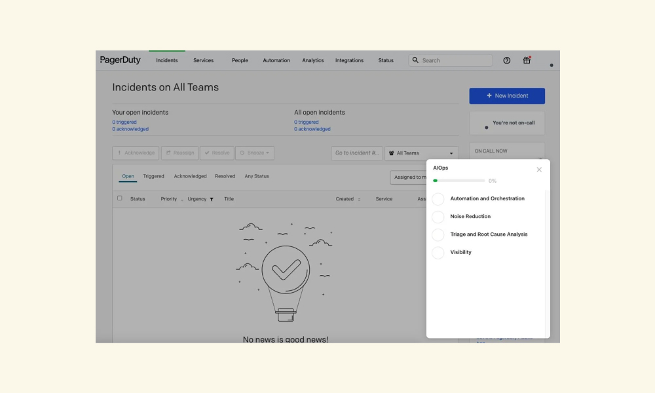This screenshot has height=393, width=655.
Task: Open the Assigned to me filter
Action: pyautogui.click(x=409, y=178)
